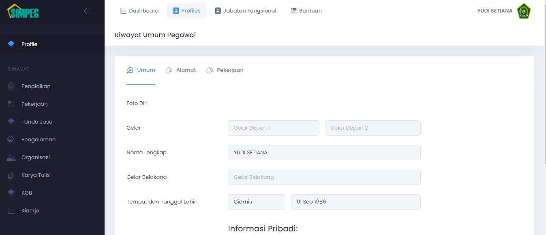Viewport: 546px width, 235px height.
Task: Collapse the sidebar with the double-chevron arrow
Action: coord(86,11)
